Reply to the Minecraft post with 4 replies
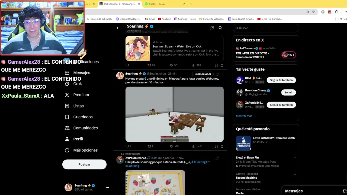347x195 pixels. pos(128,146)
